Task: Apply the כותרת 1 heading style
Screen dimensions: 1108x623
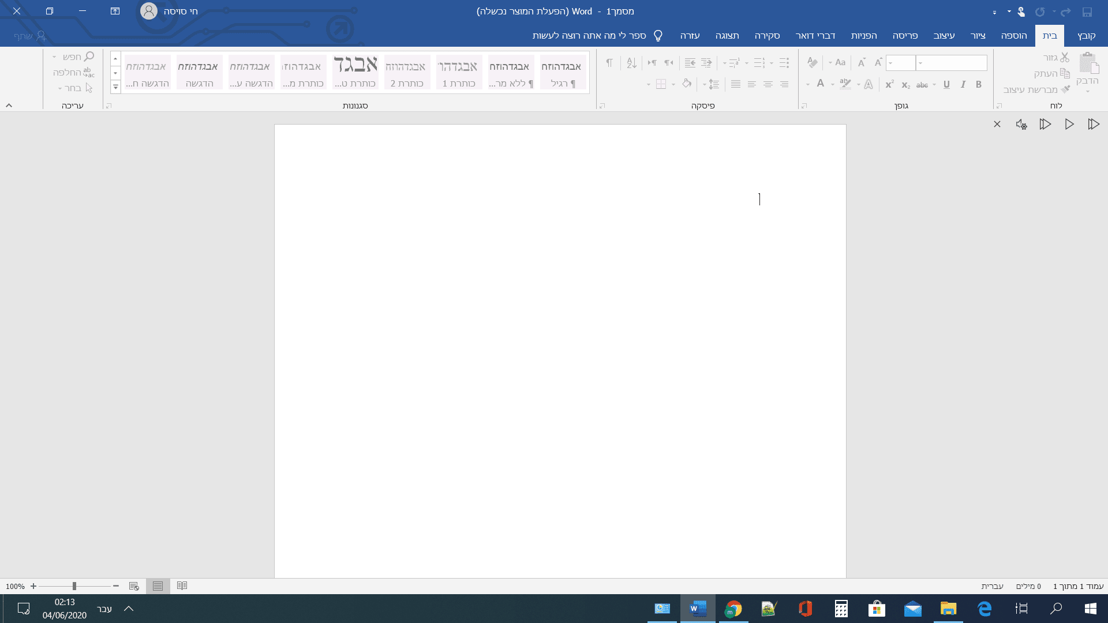Action: pyautogui.click(x=459, y=73)
